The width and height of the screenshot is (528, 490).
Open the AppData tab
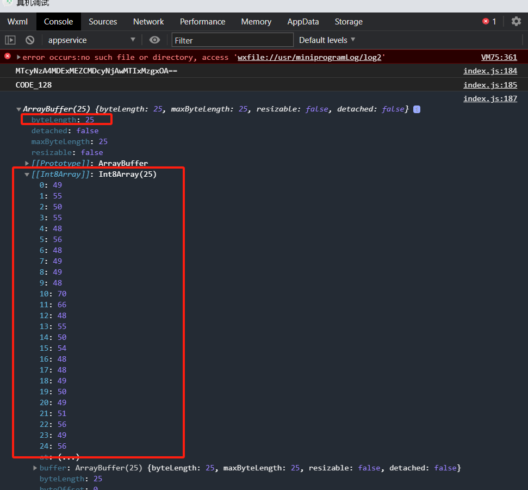303,22
